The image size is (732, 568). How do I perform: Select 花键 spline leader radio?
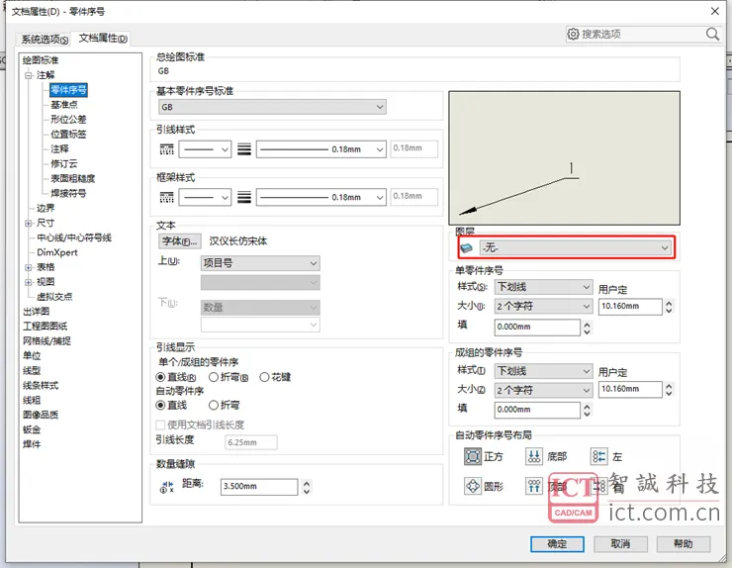pyautogui.click(x=264, y=377)
